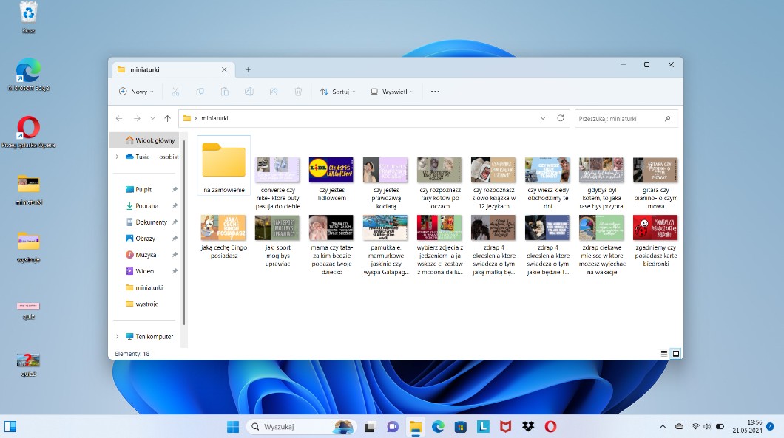This screenshot has width=784, height=438.
Task: Click the Share icon in Explorer toolbar
Action: 274,92
